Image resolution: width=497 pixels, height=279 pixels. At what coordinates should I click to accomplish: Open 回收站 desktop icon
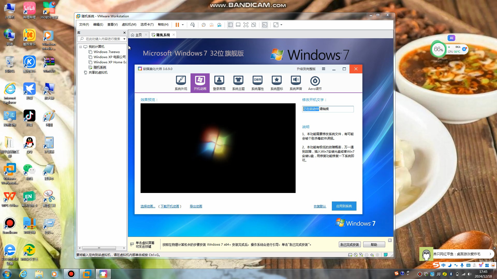pyautogui.click(x=10, y=64)
